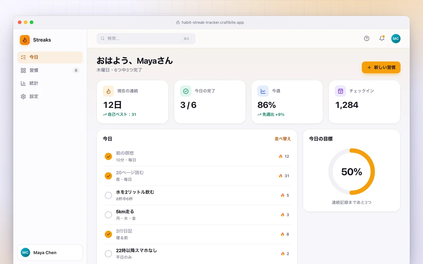Focus the 検索 search field
This screenshot has height=264, width=423.
point(146,39)
